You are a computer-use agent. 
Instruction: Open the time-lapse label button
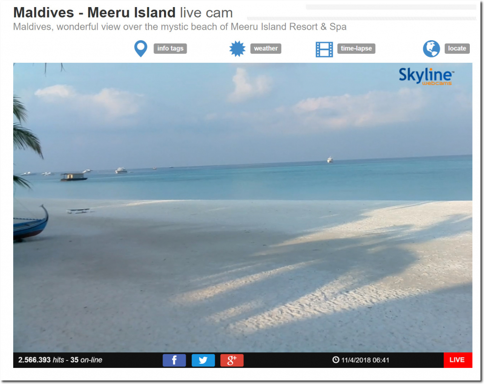pyautogui.click(x=356, y=49)
